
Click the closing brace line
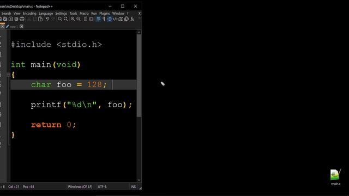point(13,134)
